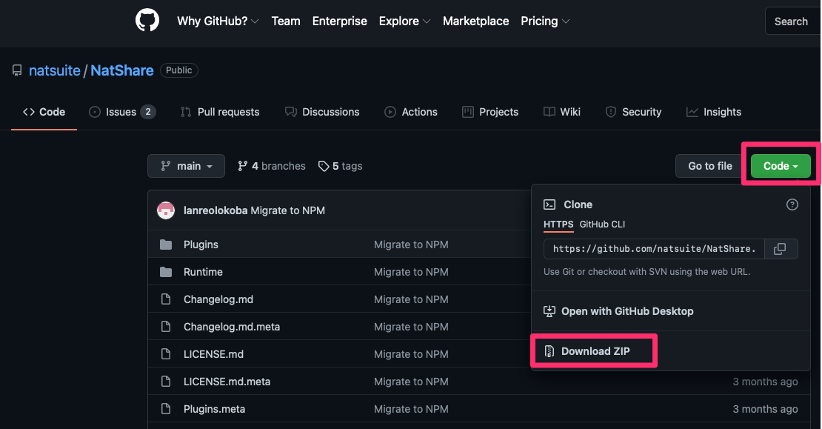Open the Why GitHub? dropdown menu
822x429 pixels.
(x=218, y=21)
